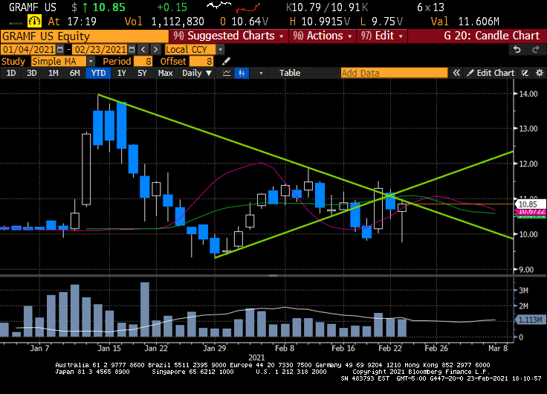Select the candle chart type icon

coord(242,73)
